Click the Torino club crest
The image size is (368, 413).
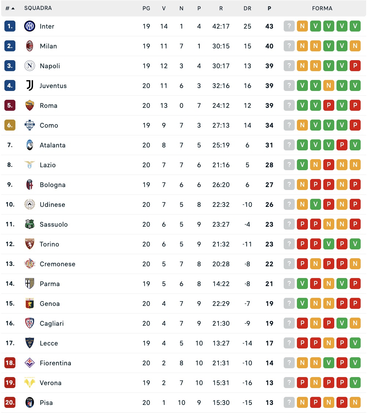pos(29,244)
